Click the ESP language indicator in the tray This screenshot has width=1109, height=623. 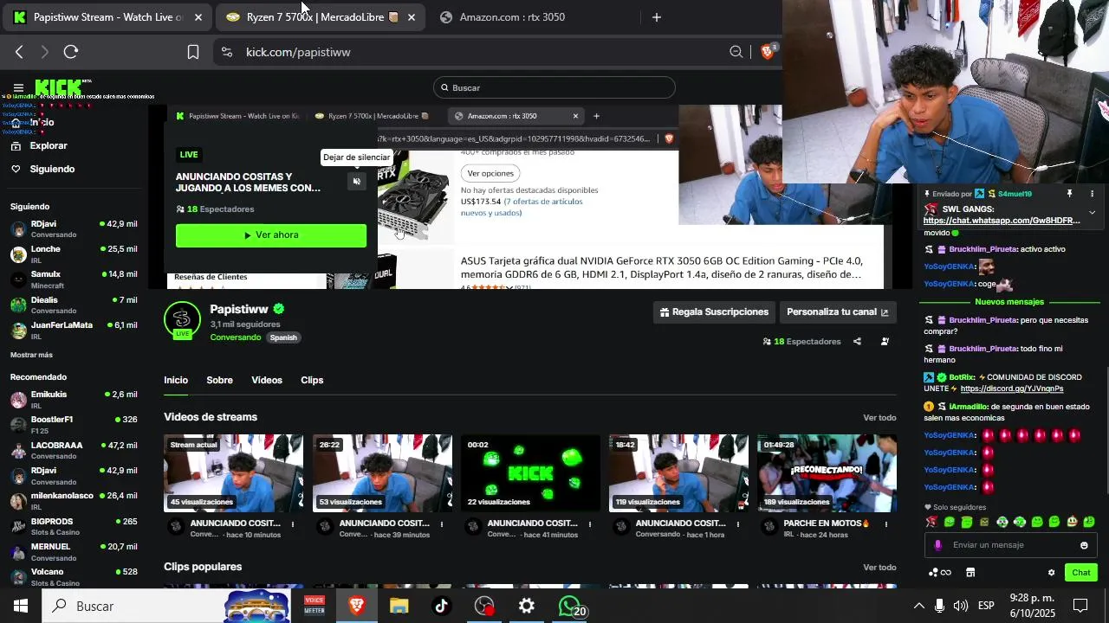pyautogui.click(x=986, y=606)
